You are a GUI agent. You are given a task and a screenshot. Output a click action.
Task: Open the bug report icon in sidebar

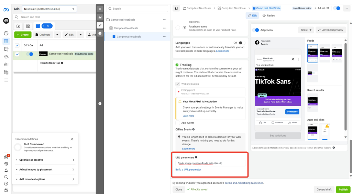coord(6,190)
